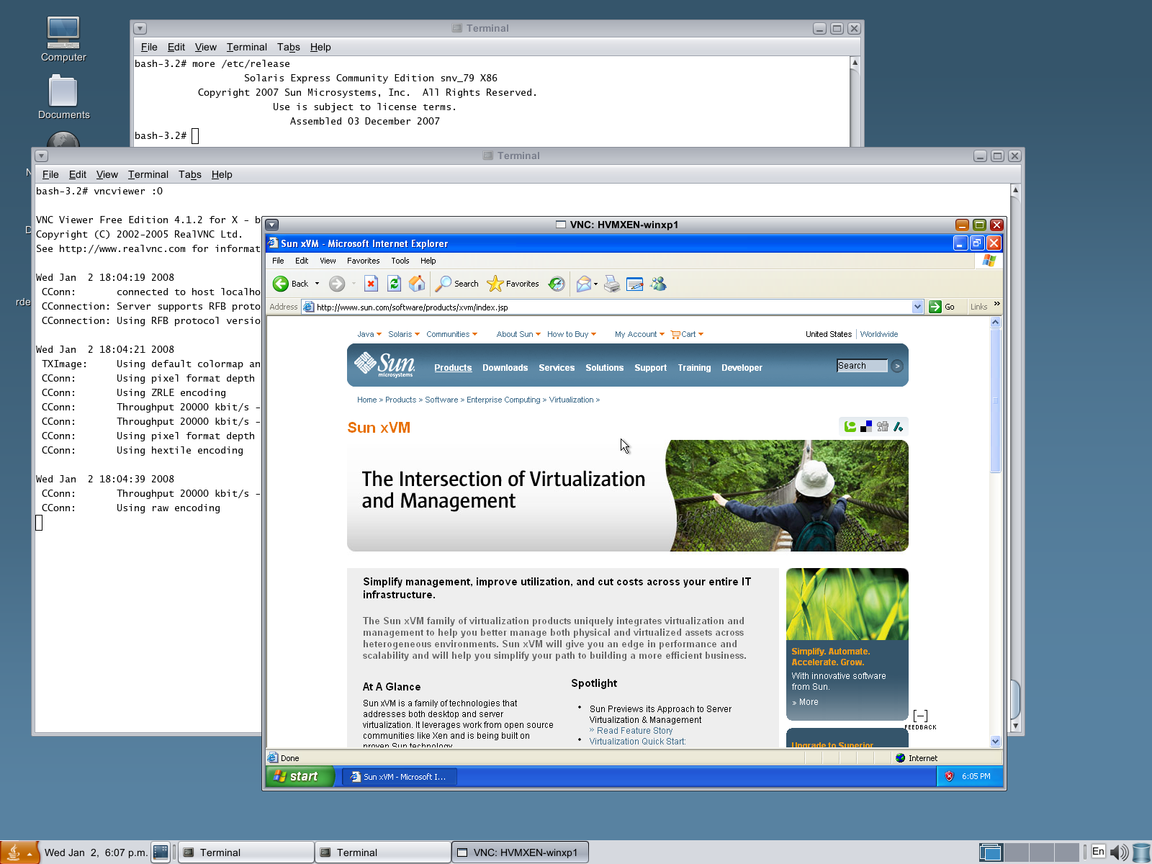Expand the Communities navigation dropdown
Image resolution: width=1152 pixels, height=864 pixels.
click(x=474, y=334)
